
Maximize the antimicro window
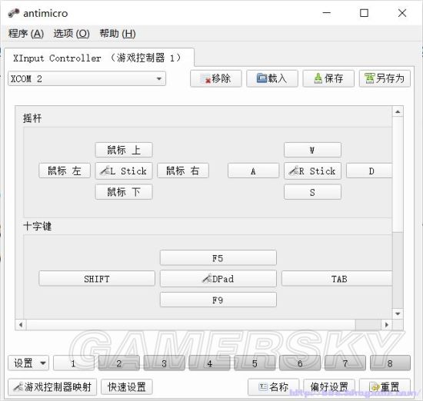365,13
